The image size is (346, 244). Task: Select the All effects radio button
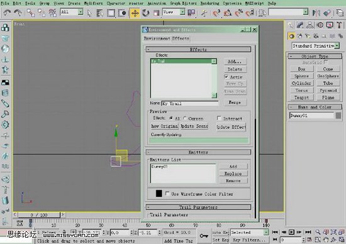pyautogui.click(x=171, y=118)
